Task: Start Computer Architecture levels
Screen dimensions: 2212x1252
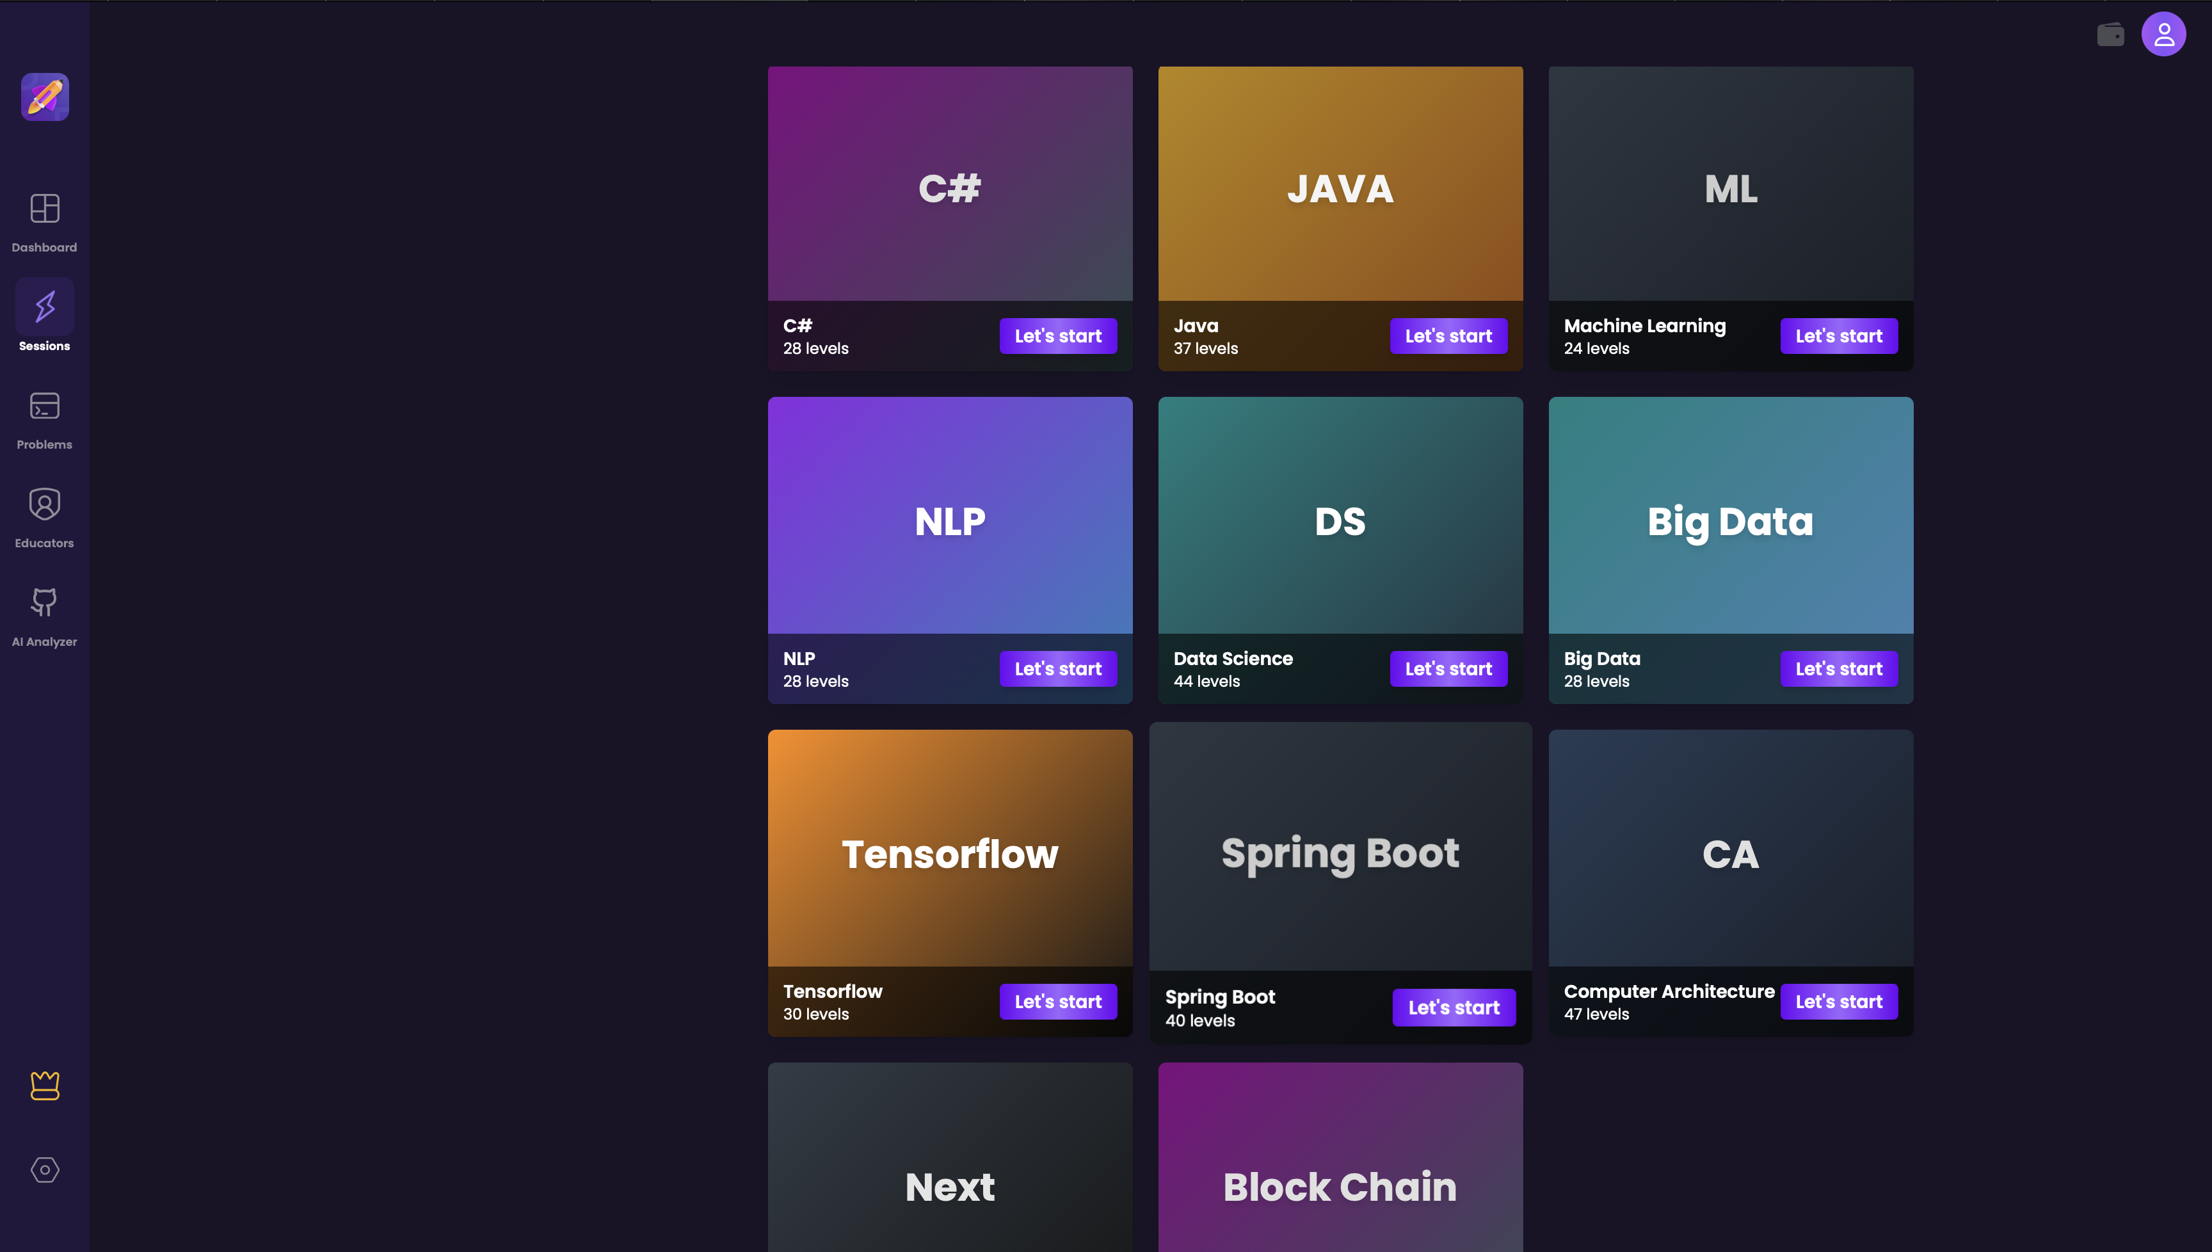Action: (1838, 1002)
